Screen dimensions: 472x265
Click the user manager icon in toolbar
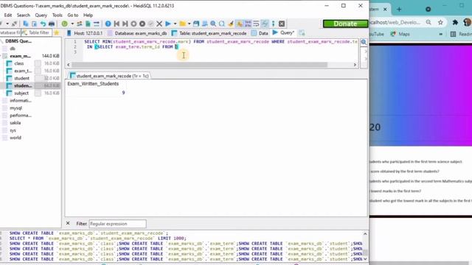coord(79,24)
